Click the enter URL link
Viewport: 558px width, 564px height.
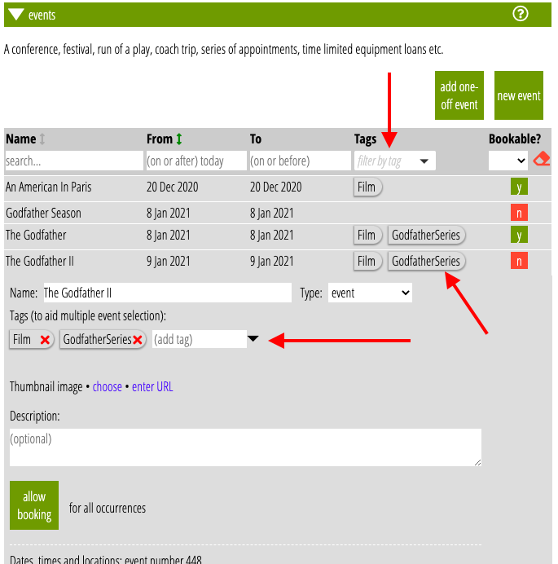click(152, 386)
